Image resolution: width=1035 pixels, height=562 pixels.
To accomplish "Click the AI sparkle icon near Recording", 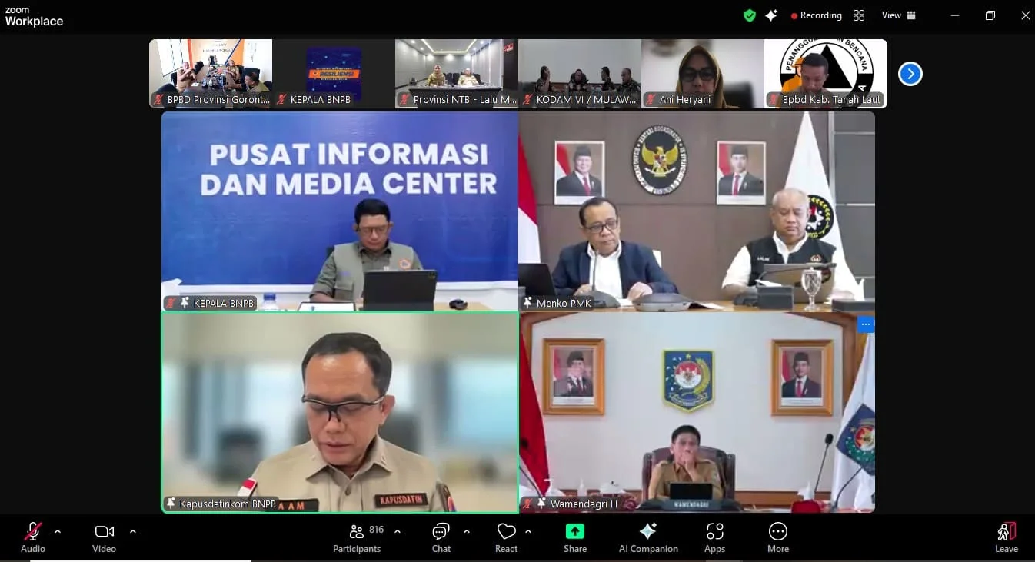I will tap(771, 15).
